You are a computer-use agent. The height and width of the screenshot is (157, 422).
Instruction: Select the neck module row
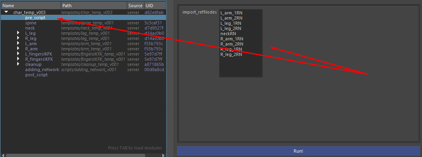pos(83,28)
